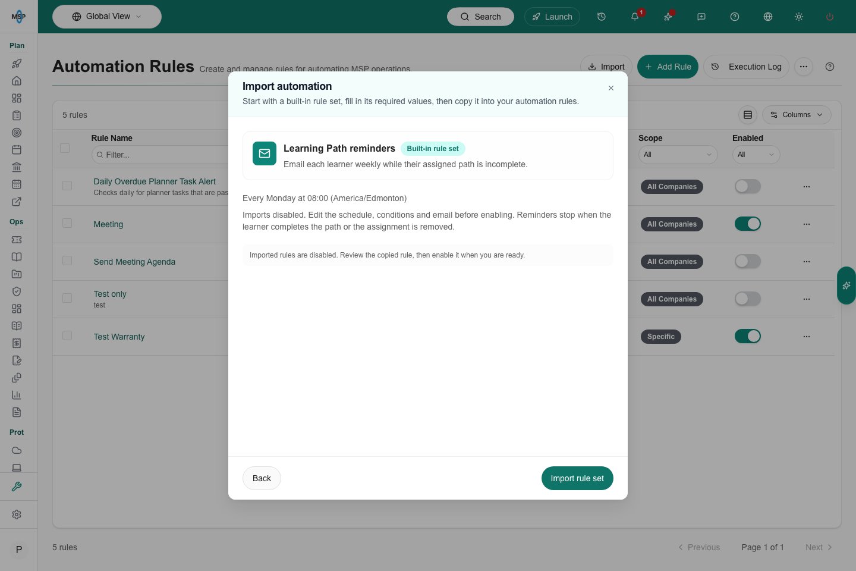Open the settings gear icon in sidebar
The width and height of the screenshot is (856, 571).
point(17,514)
